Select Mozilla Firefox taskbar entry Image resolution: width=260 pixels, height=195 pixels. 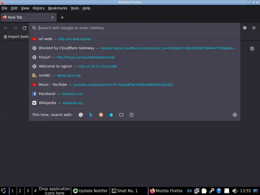166,191
